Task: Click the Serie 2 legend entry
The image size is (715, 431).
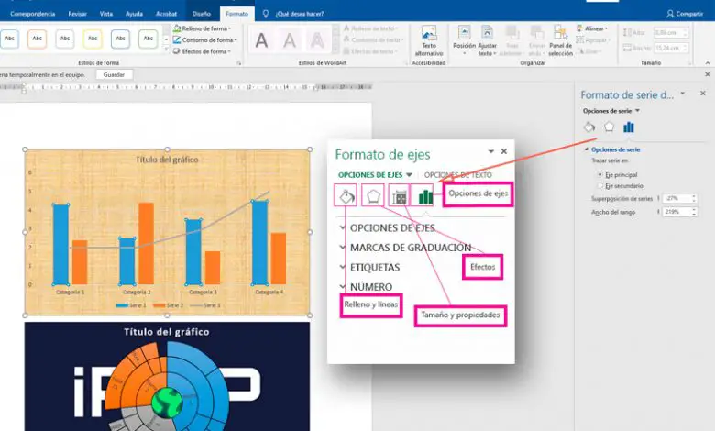Action: (169, 305)
